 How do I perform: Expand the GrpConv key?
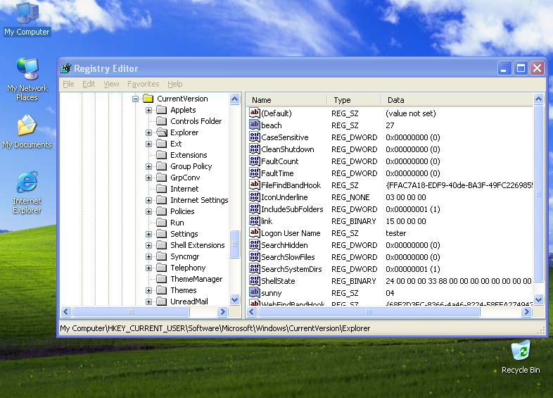(149, 178)
